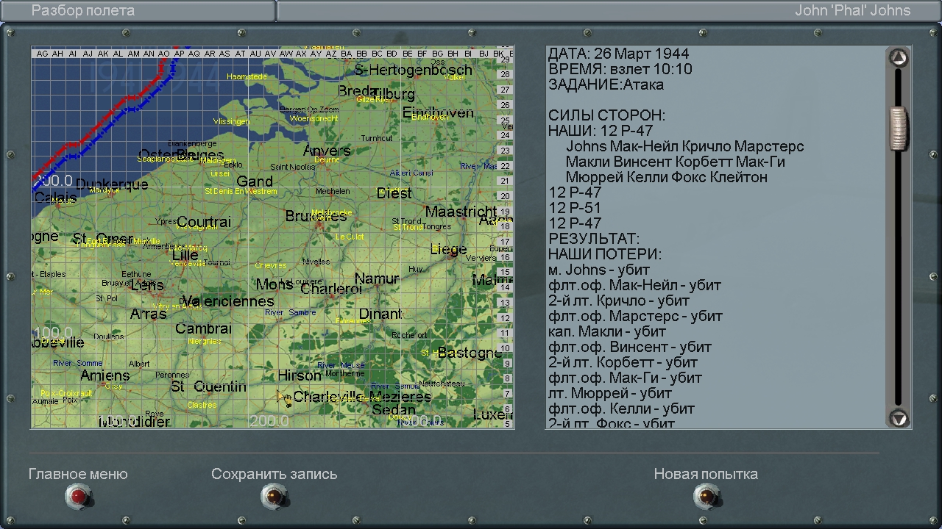Click the Liege label on the map
This screenshot has width=942, height=529.
[x=449, y=250]
